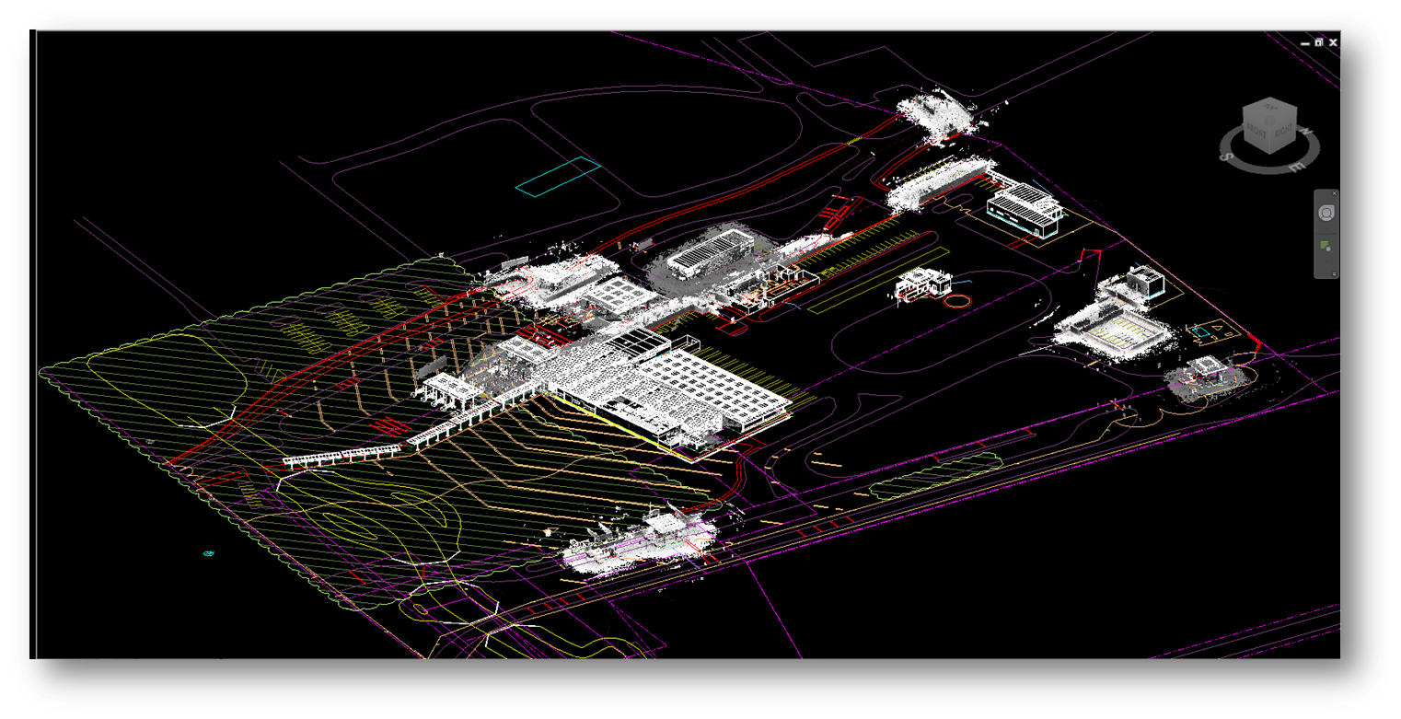Minimize the drawing window
Viewport: 1401px width, 719px height.
point(1305,42)
